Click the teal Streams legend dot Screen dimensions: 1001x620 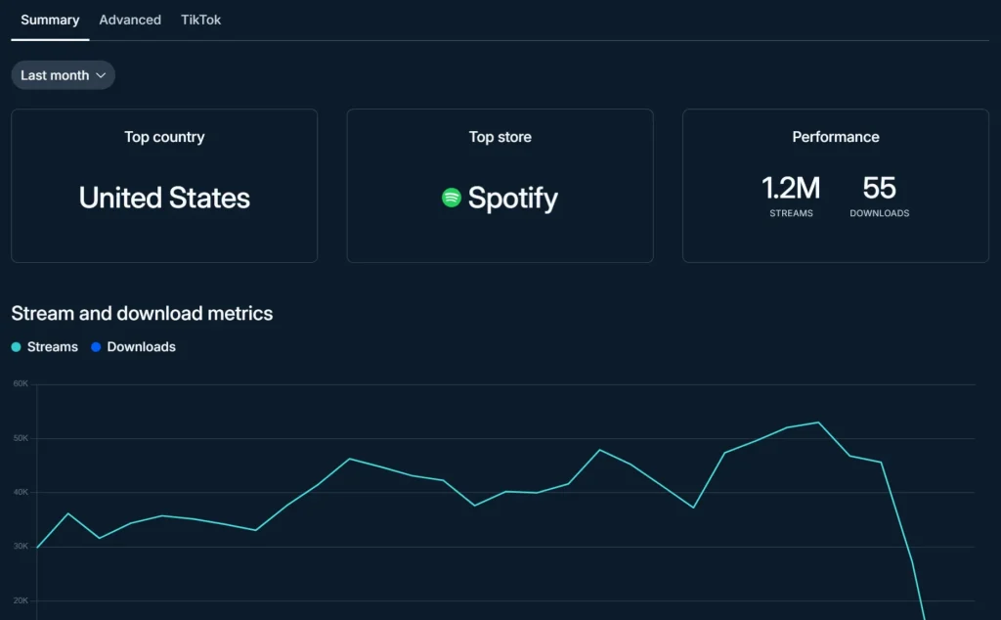click(x=16, y=347)
